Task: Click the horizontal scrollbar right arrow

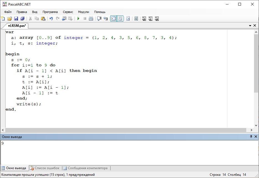Action: (252, 130)
